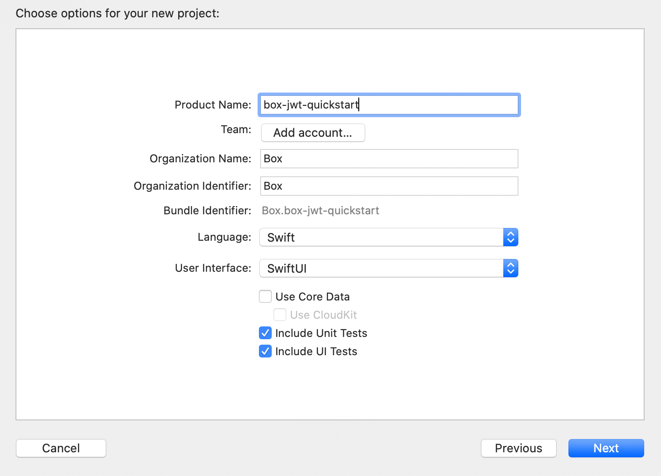Uncheck Include UI Tests
Viewport: 661px width, 476px height.
pos(265,351)
